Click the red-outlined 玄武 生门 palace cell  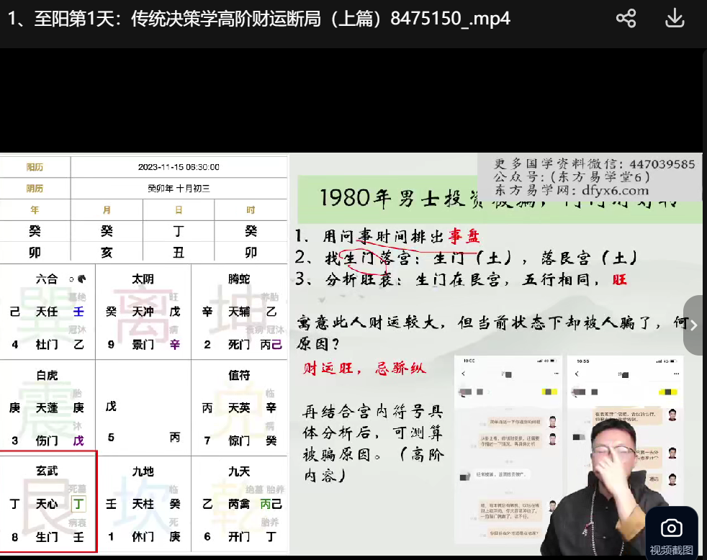click(x=48, y=502)
